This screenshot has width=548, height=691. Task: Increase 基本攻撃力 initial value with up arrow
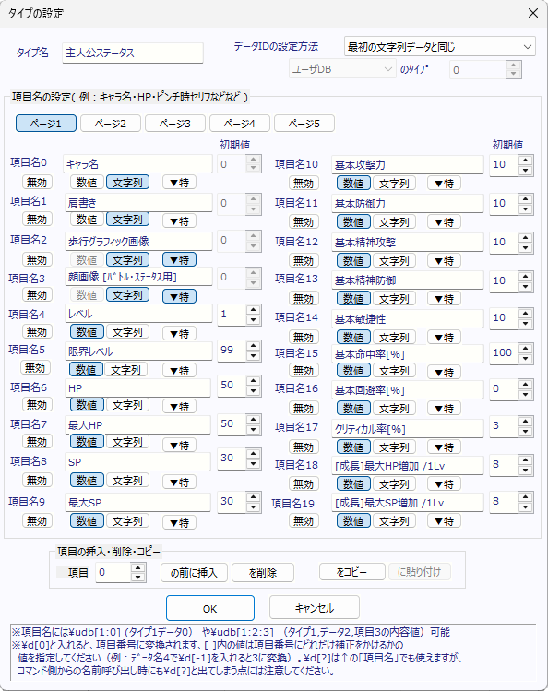525,160
